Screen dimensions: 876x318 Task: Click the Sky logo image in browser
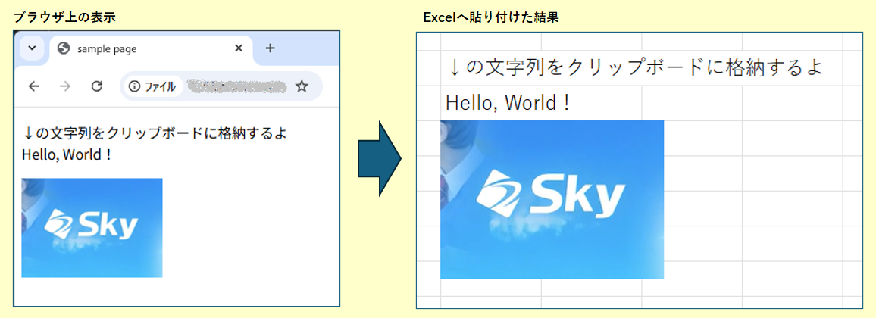(x=92, y=228)
